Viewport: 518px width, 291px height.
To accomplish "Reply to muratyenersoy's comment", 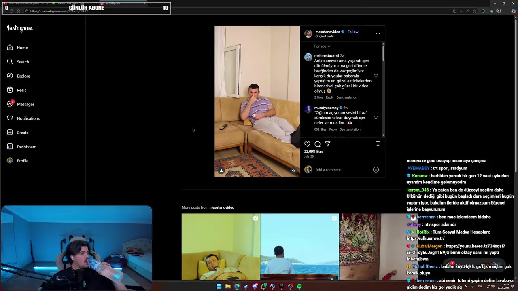I will (x=333, y=129).
